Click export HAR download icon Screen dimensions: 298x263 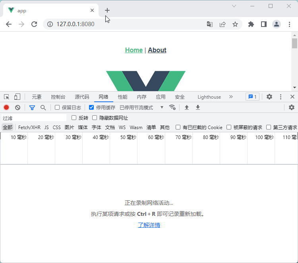point(198,107)
